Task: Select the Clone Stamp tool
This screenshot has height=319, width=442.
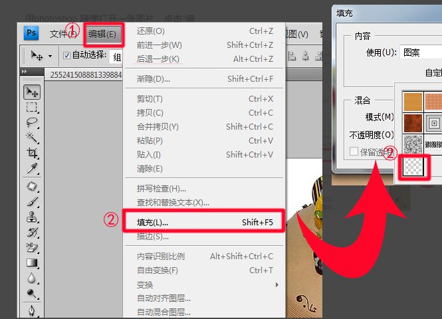Action: 32,217
